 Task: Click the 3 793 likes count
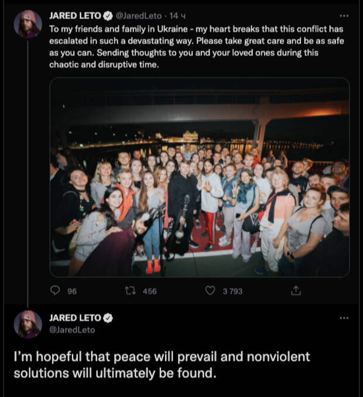pyautogui.click(x=232, y=291)
